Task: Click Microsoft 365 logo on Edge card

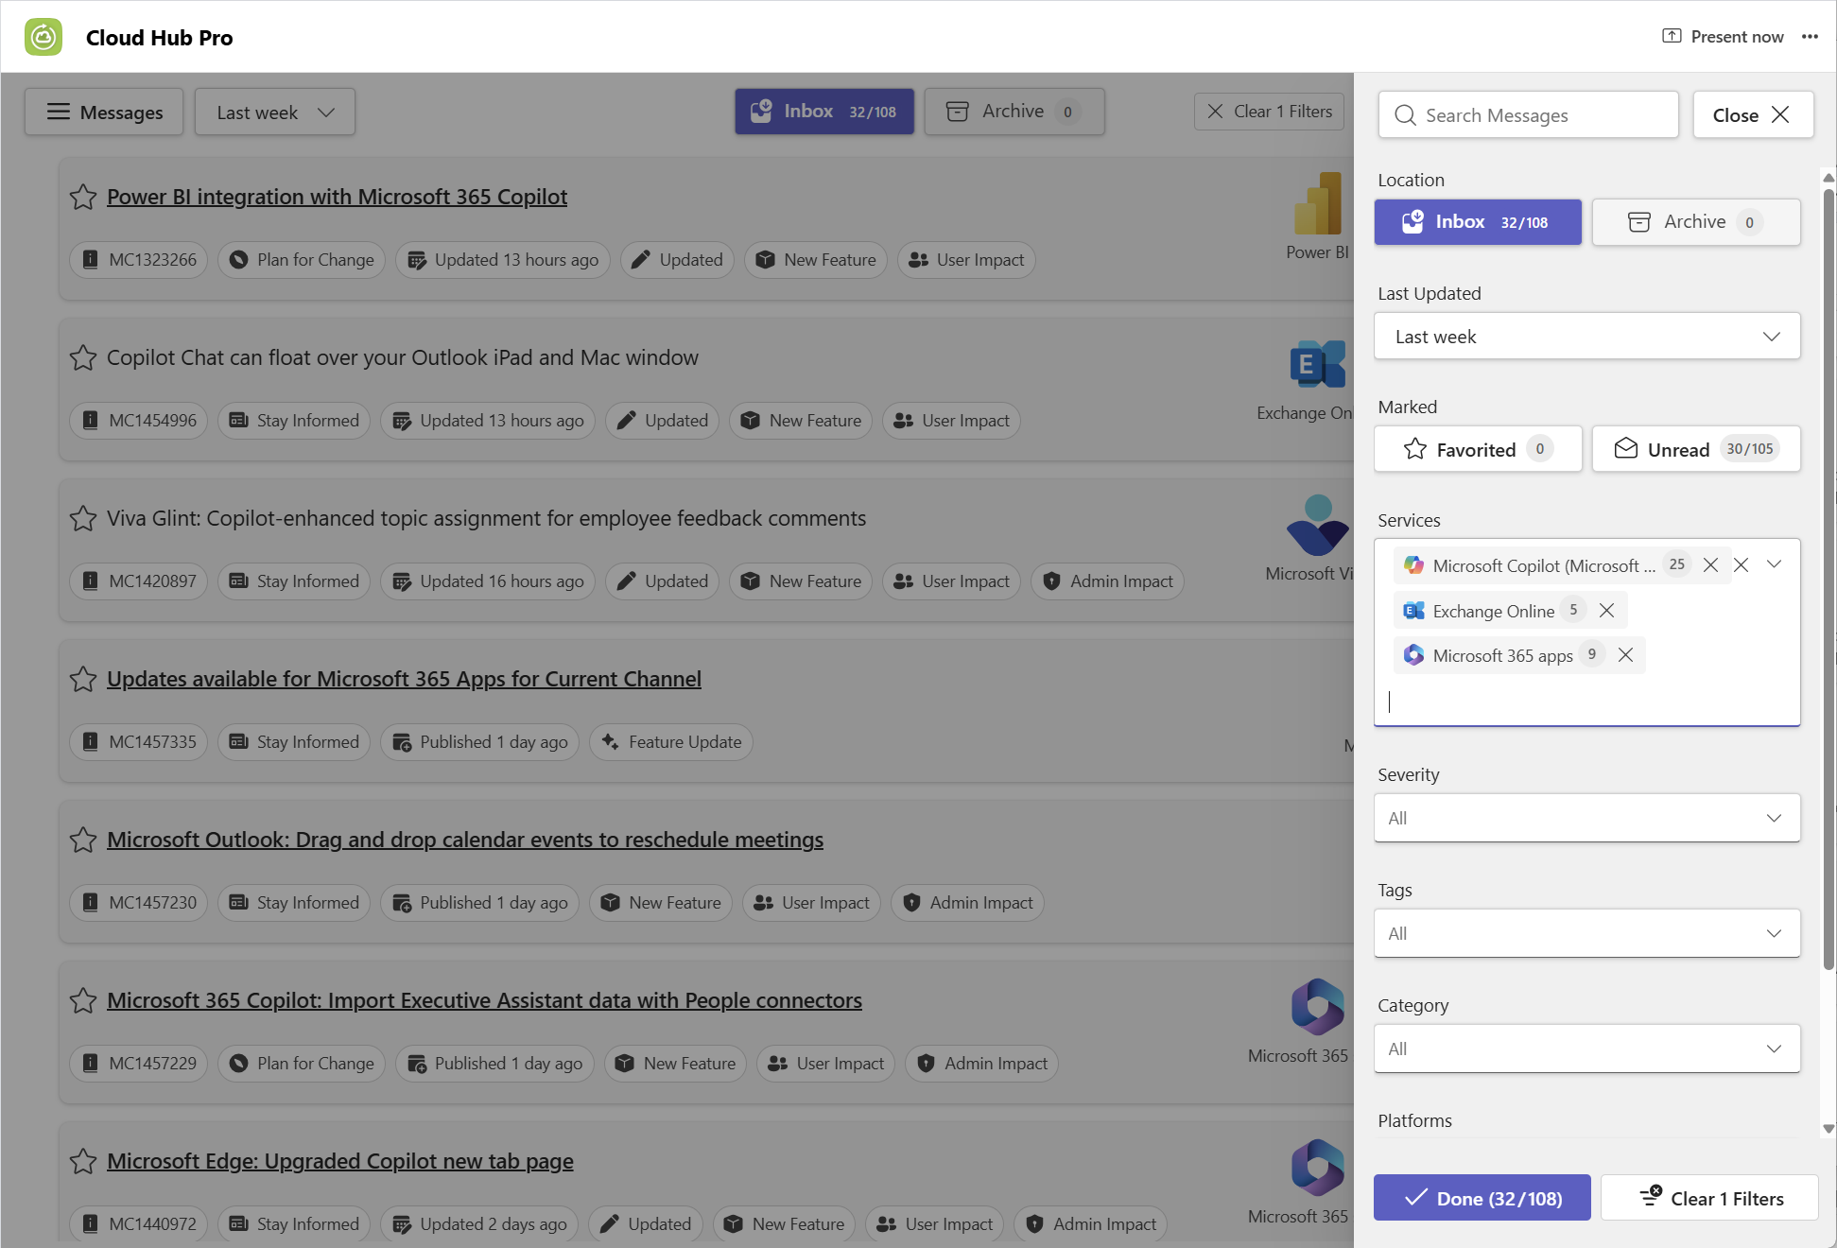Action: point(1318,1168)
